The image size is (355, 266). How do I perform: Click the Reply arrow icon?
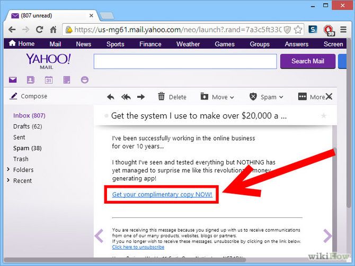(111, 97)
